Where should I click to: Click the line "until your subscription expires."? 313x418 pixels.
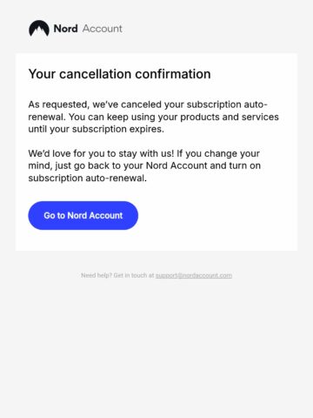[x=97, y=129]
